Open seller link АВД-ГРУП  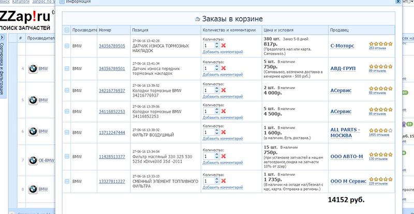click(x=343, y=69)
